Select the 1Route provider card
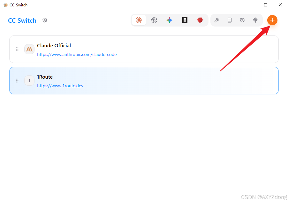Image resolution: width=288 pixels, height=202 pixels. (144, 81)
